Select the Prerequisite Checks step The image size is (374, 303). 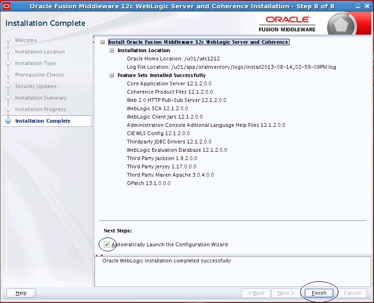click(40, 75)
